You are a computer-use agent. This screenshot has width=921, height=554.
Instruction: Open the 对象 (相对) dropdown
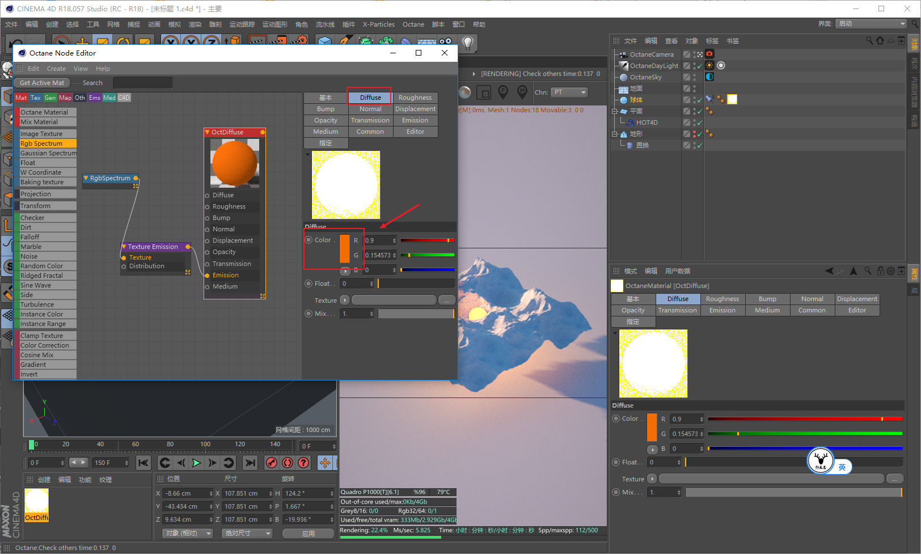click(x=188, y=533)
